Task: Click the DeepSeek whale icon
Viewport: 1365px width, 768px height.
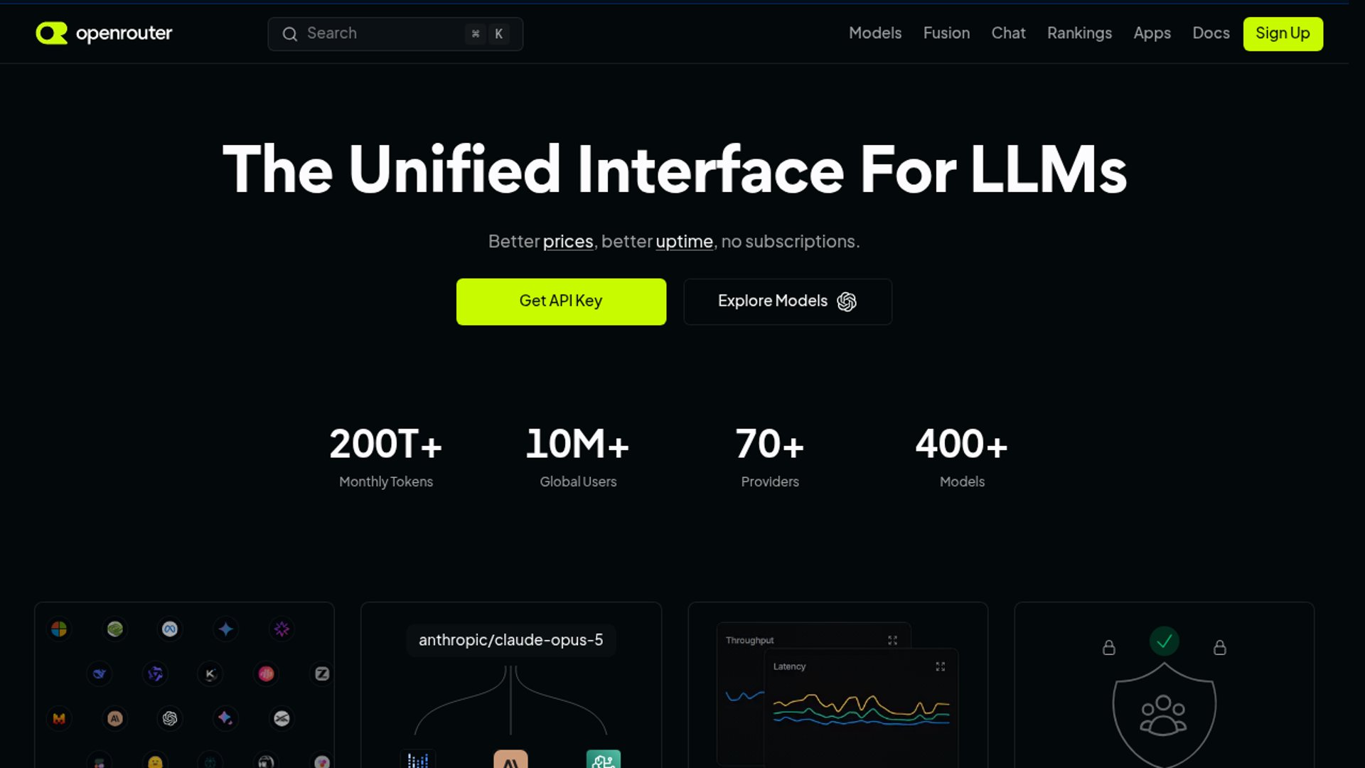Action: pos(100,673)
